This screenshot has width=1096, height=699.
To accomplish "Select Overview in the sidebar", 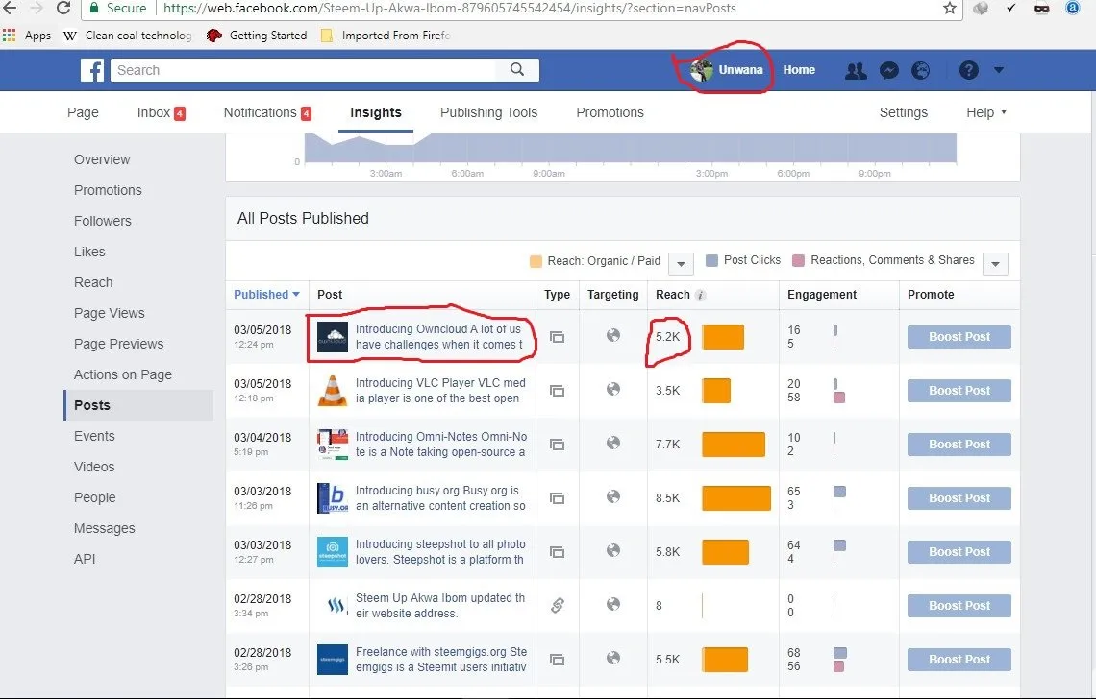I will coord(102,159).
